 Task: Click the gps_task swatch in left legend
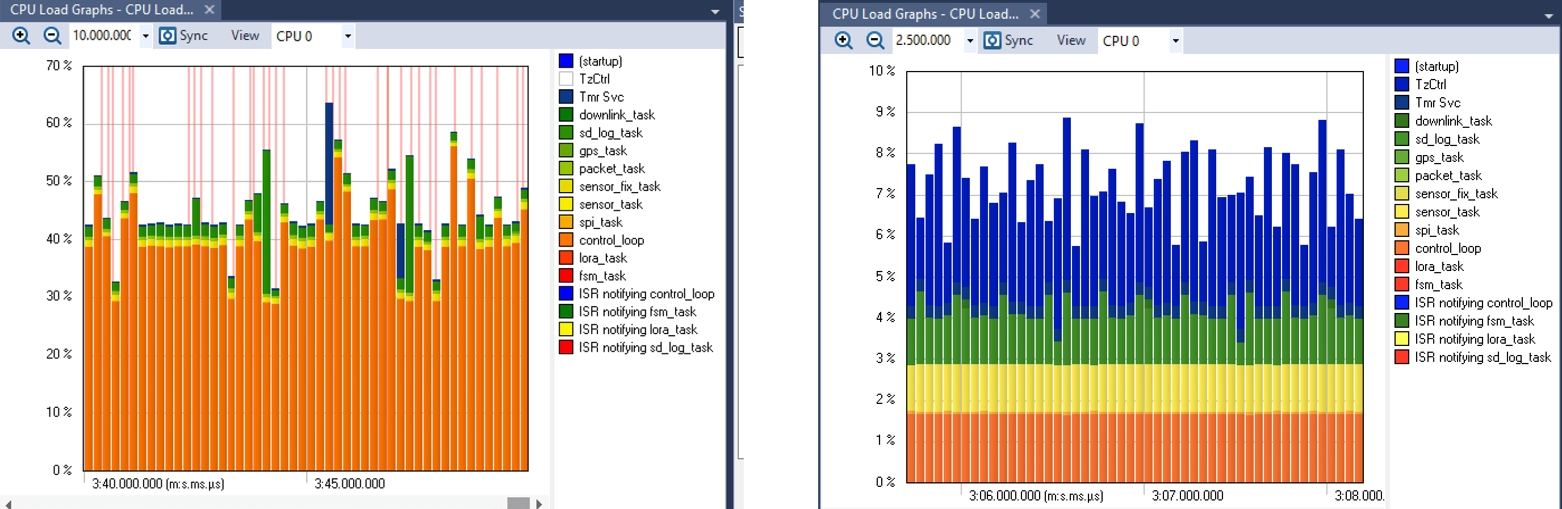click(566, 150)
